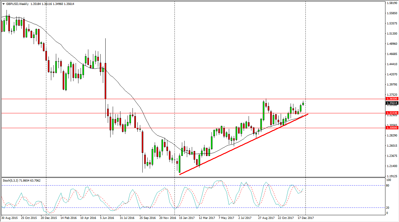Click the 1.33330 red price label
Image resolution: width=399 pixels, height=222 pixels.
392,113
